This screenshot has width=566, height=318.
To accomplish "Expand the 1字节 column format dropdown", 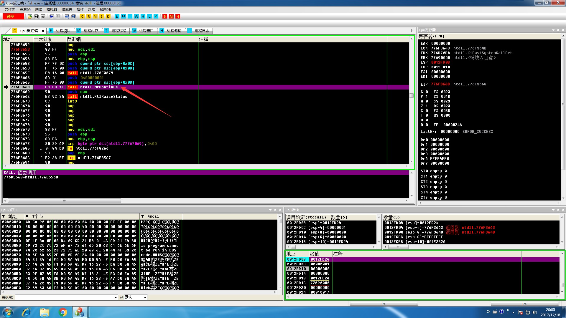I will 27,216.
